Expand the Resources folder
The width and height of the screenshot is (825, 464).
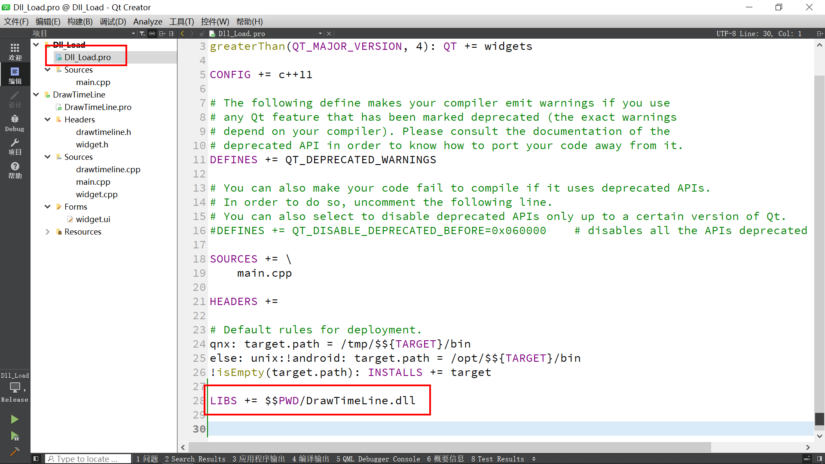[48, 232]
